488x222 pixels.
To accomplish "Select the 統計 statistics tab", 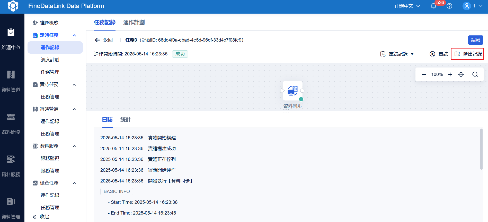I will coord(126,120).
